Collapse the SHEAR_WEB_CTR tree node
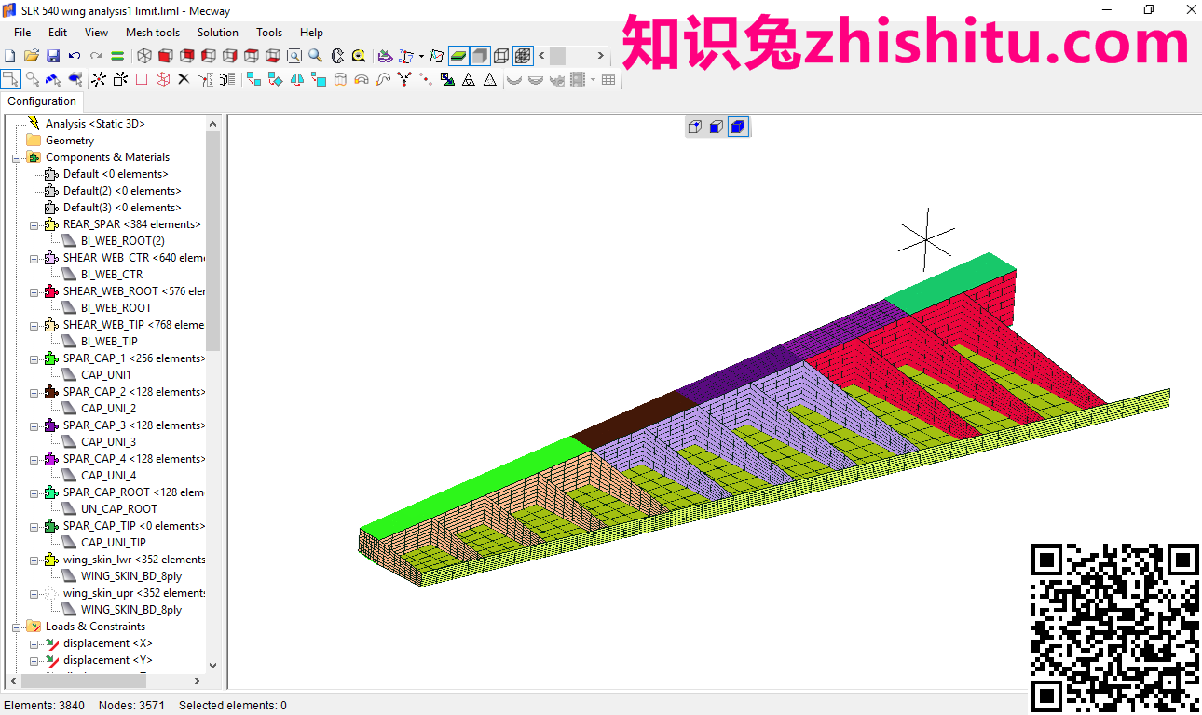 34,258
